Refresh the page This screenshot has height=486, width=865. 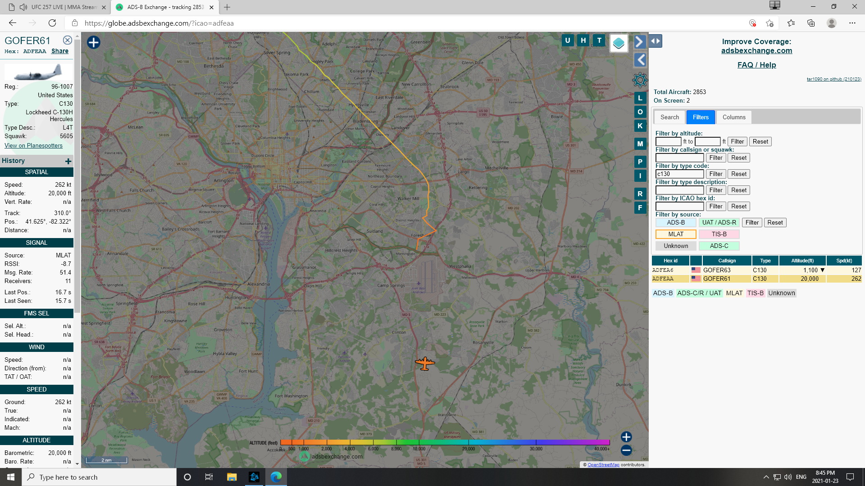click(52, 23)
